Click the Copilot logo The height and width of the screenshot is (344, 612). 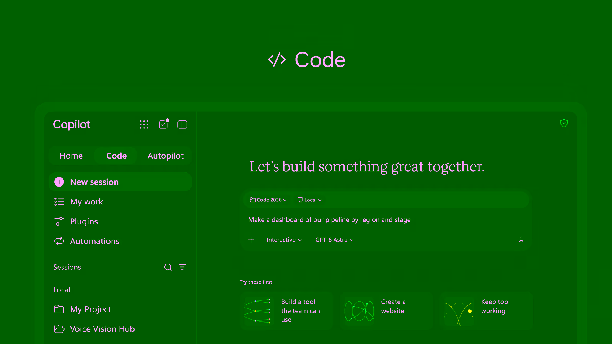point(72,125)
